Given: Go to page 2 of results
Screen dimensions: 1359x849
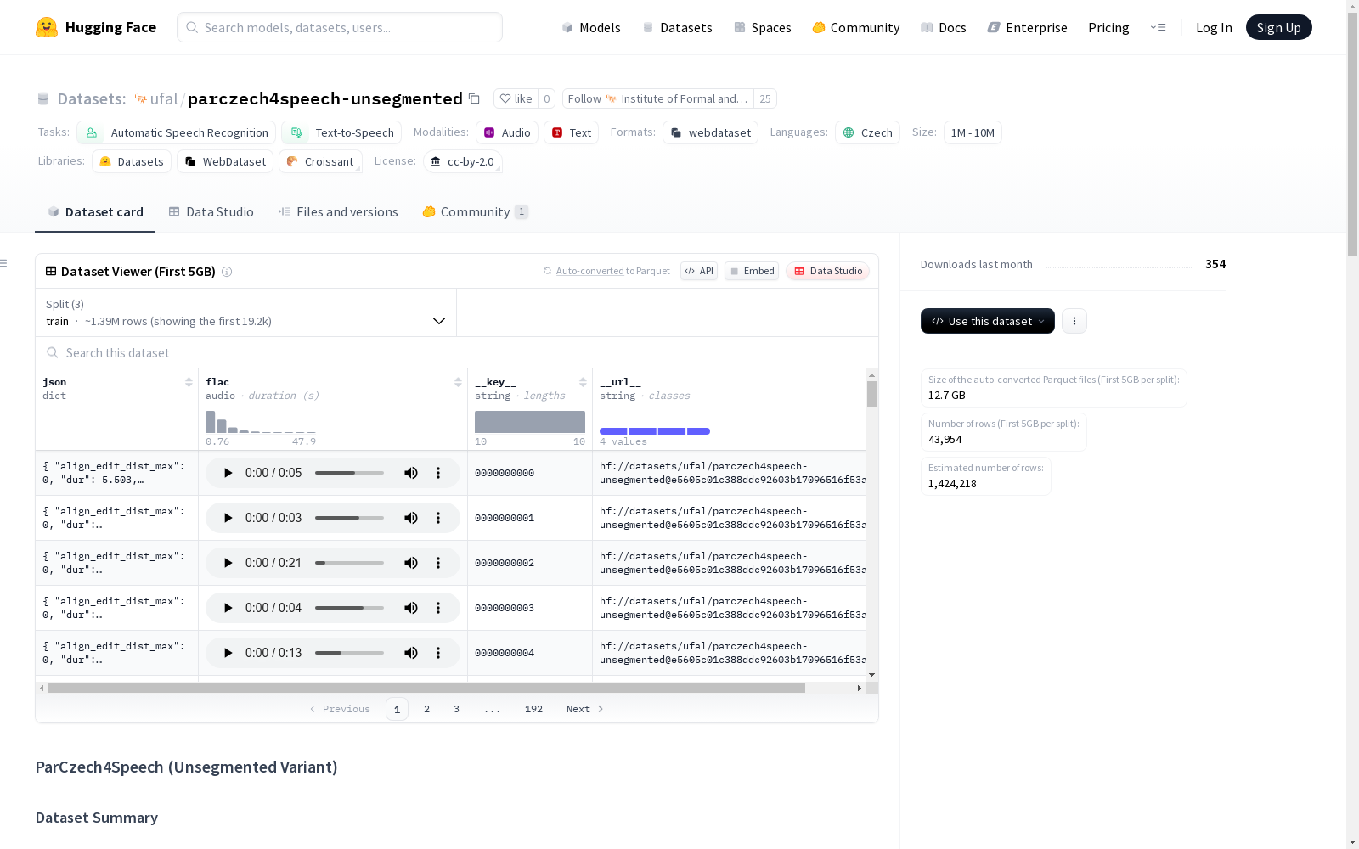Looking at the screenshot, I should [426, 709].
